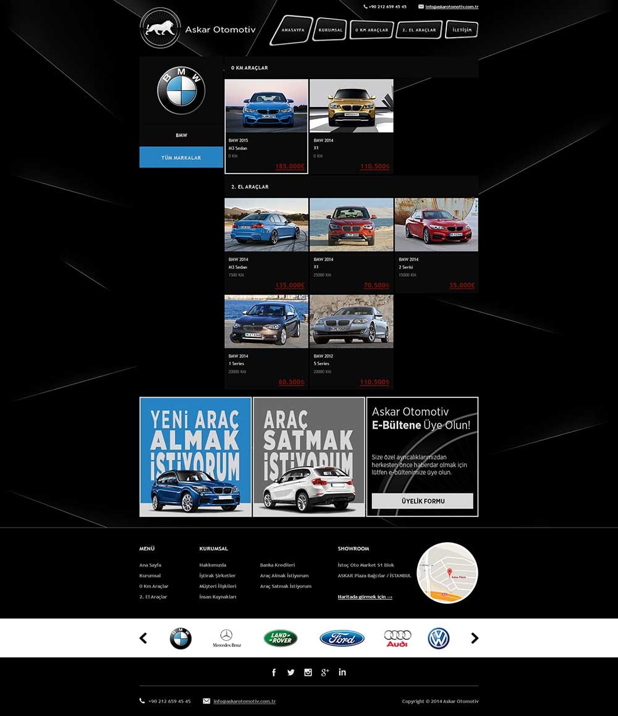The width and height of the screenshot is (618, 716).
Task: Open the used BMW 2014 M3 Sedan photo
Action: coord(266,225)
